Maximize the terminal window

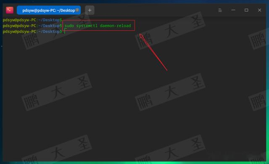tap(246, 10)
